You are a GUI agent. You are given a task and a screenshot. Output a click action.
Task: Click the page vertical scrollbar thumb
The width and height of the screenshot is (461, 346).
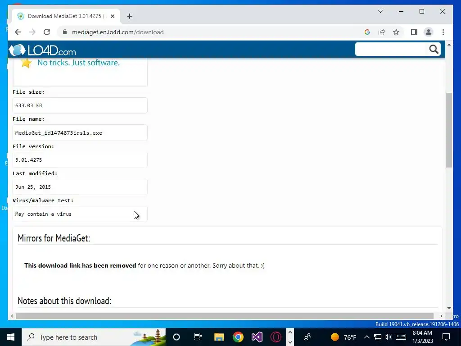point(449,130)
